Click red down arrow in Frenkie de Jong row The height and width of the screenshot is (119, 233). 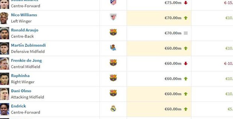tap(186, 64)
